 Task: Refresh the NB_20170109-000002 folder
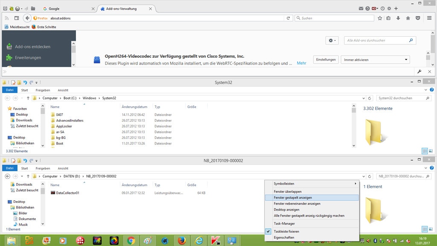coord(370,176)
